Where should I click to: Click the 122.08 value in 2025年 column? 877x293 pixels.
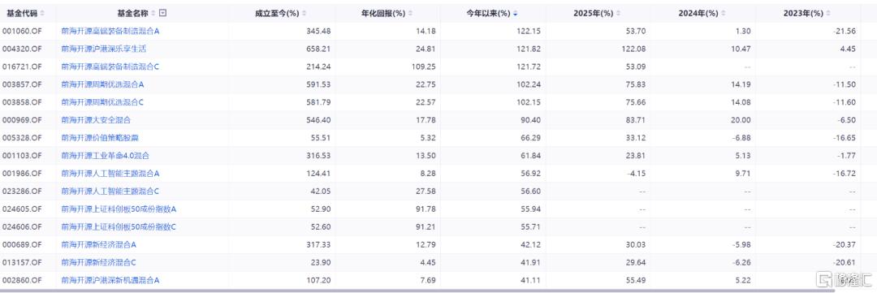click(633, 50)
